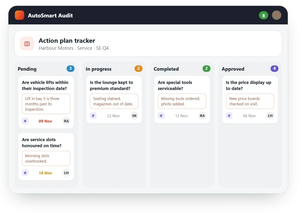The height and width of the screenshot is (216, 302).
Task: Click the due date '12 Nov'
Action: pyautogui.click(x=181, y=116)
